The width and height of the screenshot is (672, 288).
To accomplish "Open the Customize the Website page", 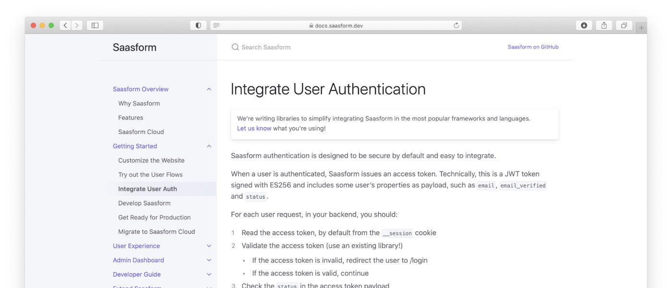I will (x=151, y=160).
